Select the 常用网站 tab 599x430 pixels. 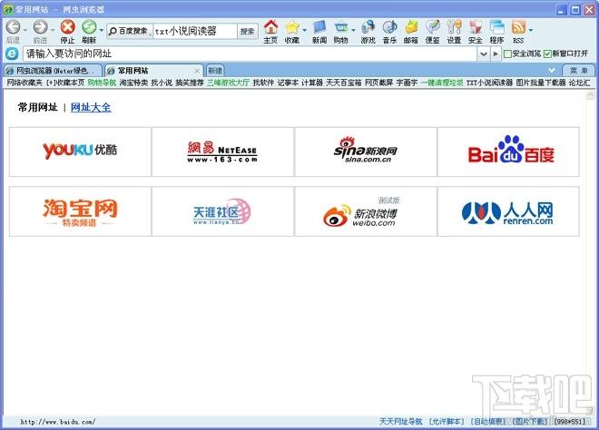152,71
